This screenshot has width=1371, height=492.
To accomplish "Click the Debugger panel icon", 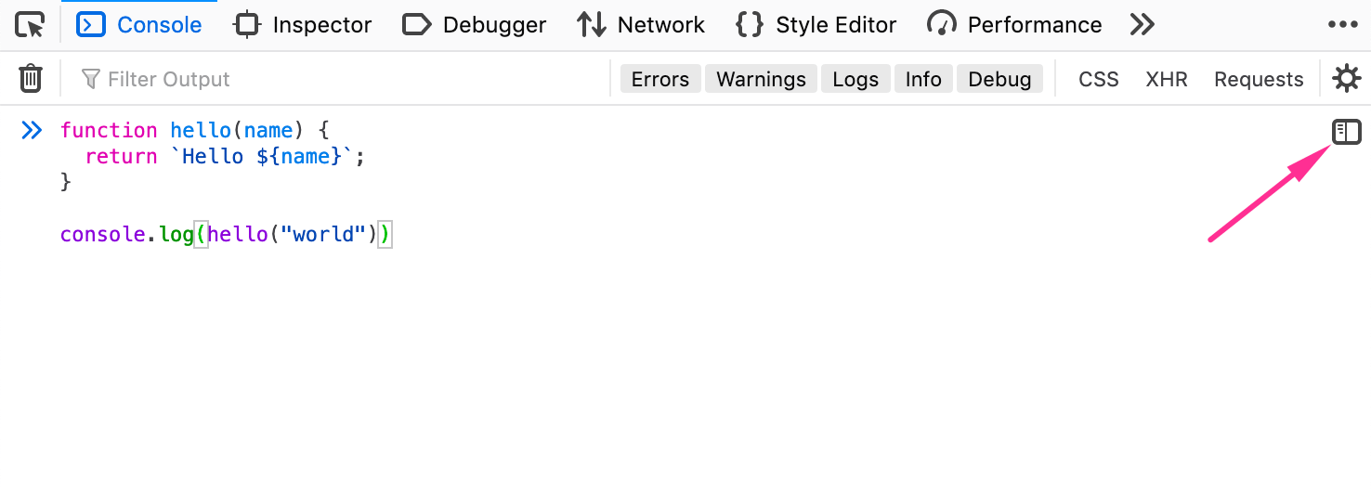I will [416, 25].
